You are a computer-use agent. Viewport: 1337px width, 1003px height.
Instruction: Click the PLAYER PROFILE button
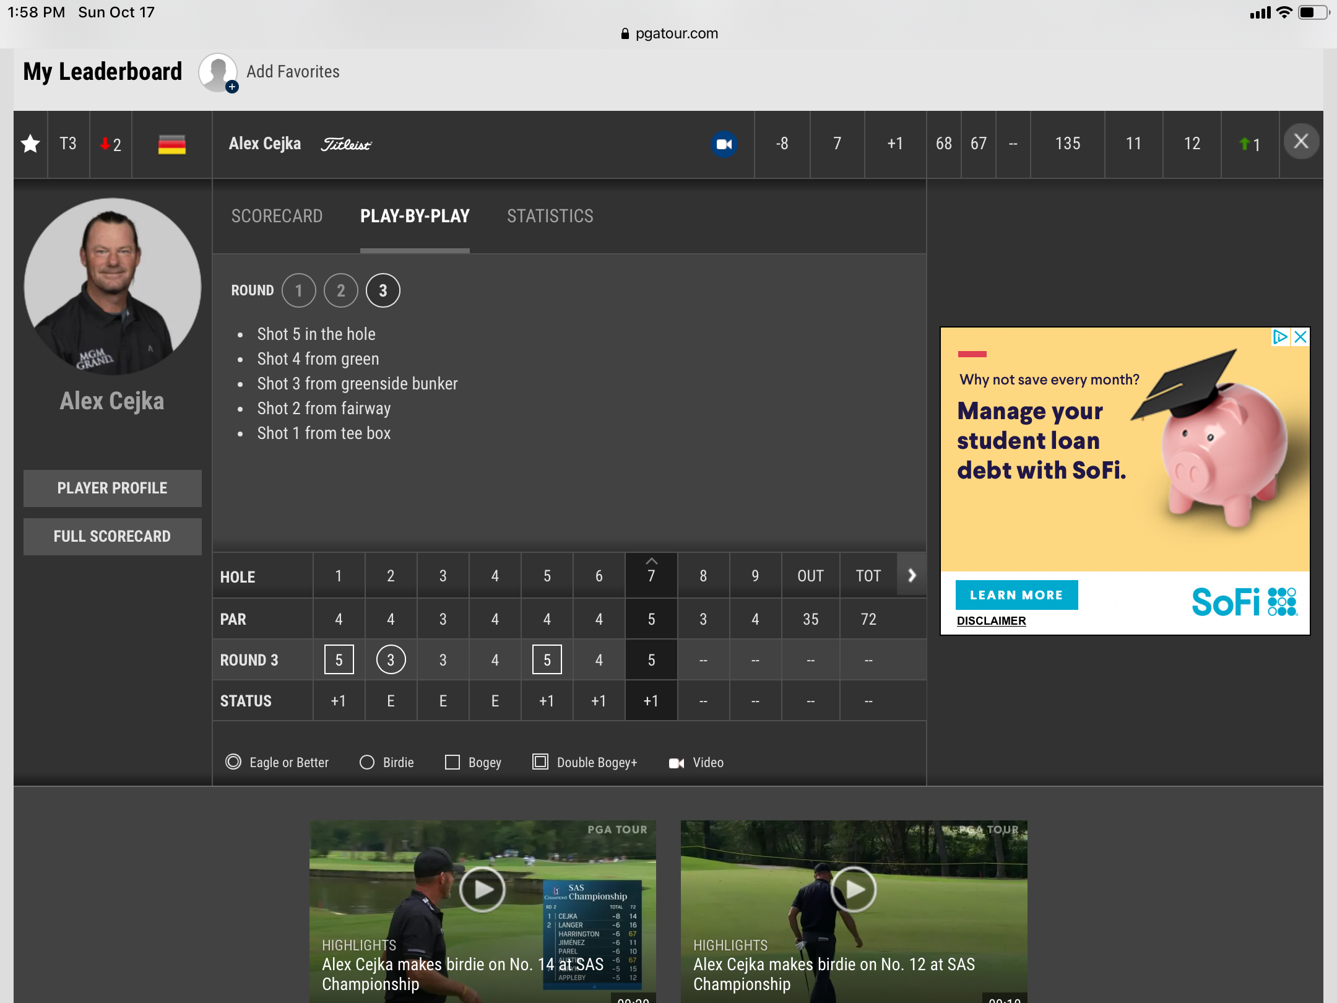113,488
